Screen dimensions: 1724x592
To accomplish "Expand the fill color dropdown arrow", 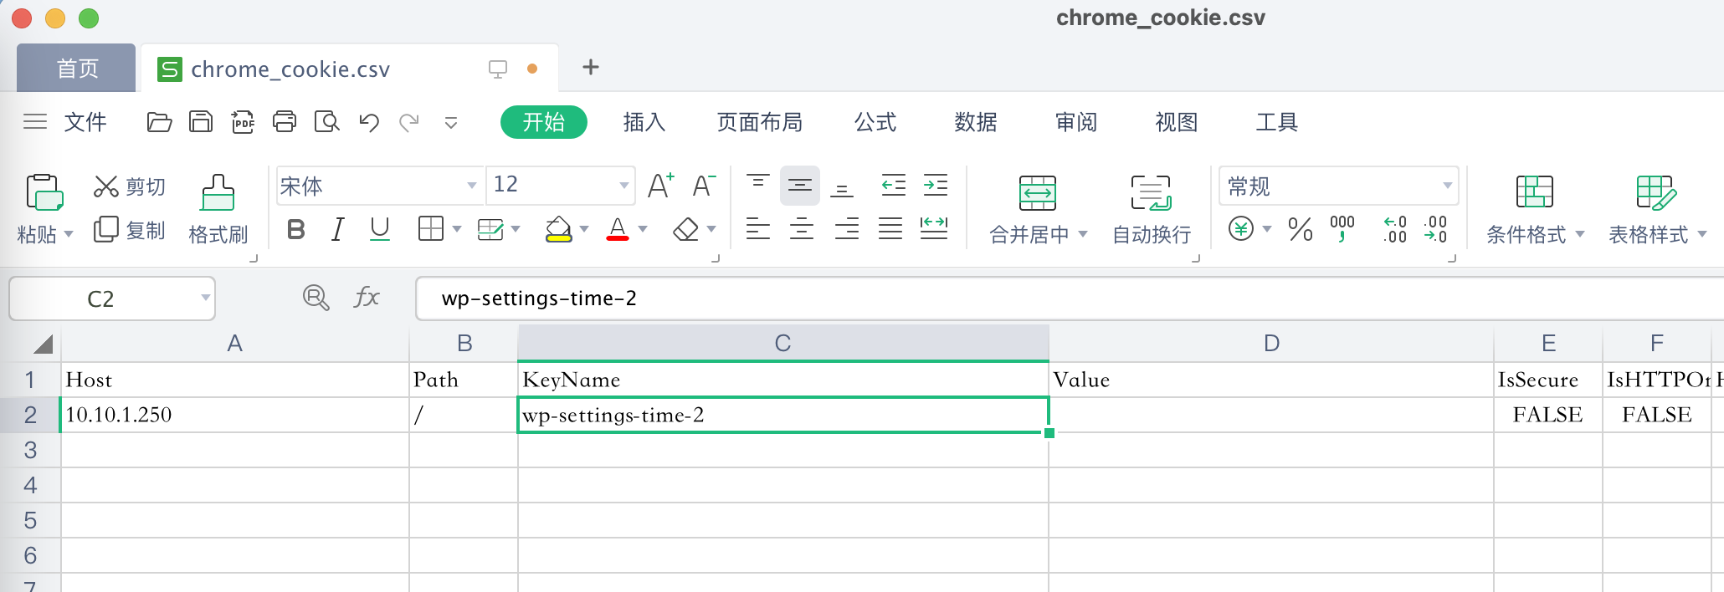I will 584,229.
